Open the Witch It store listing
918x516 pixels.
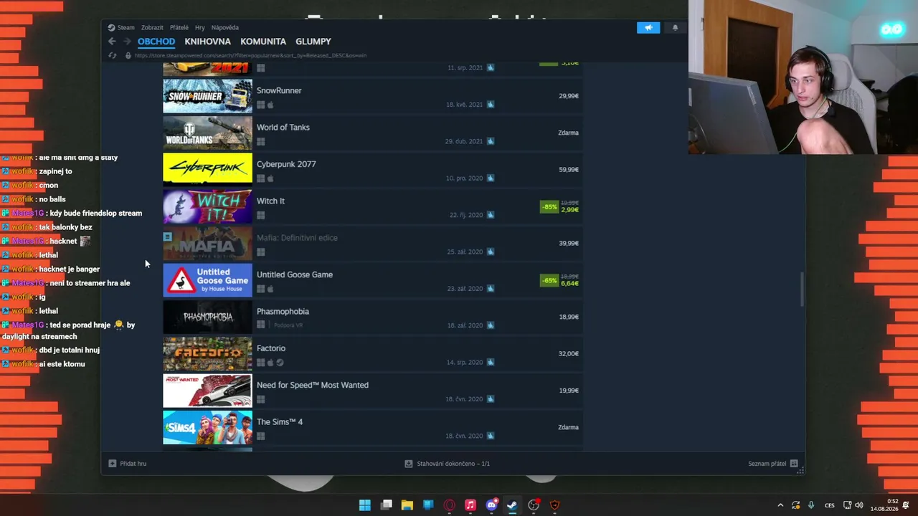coord(372,206)
